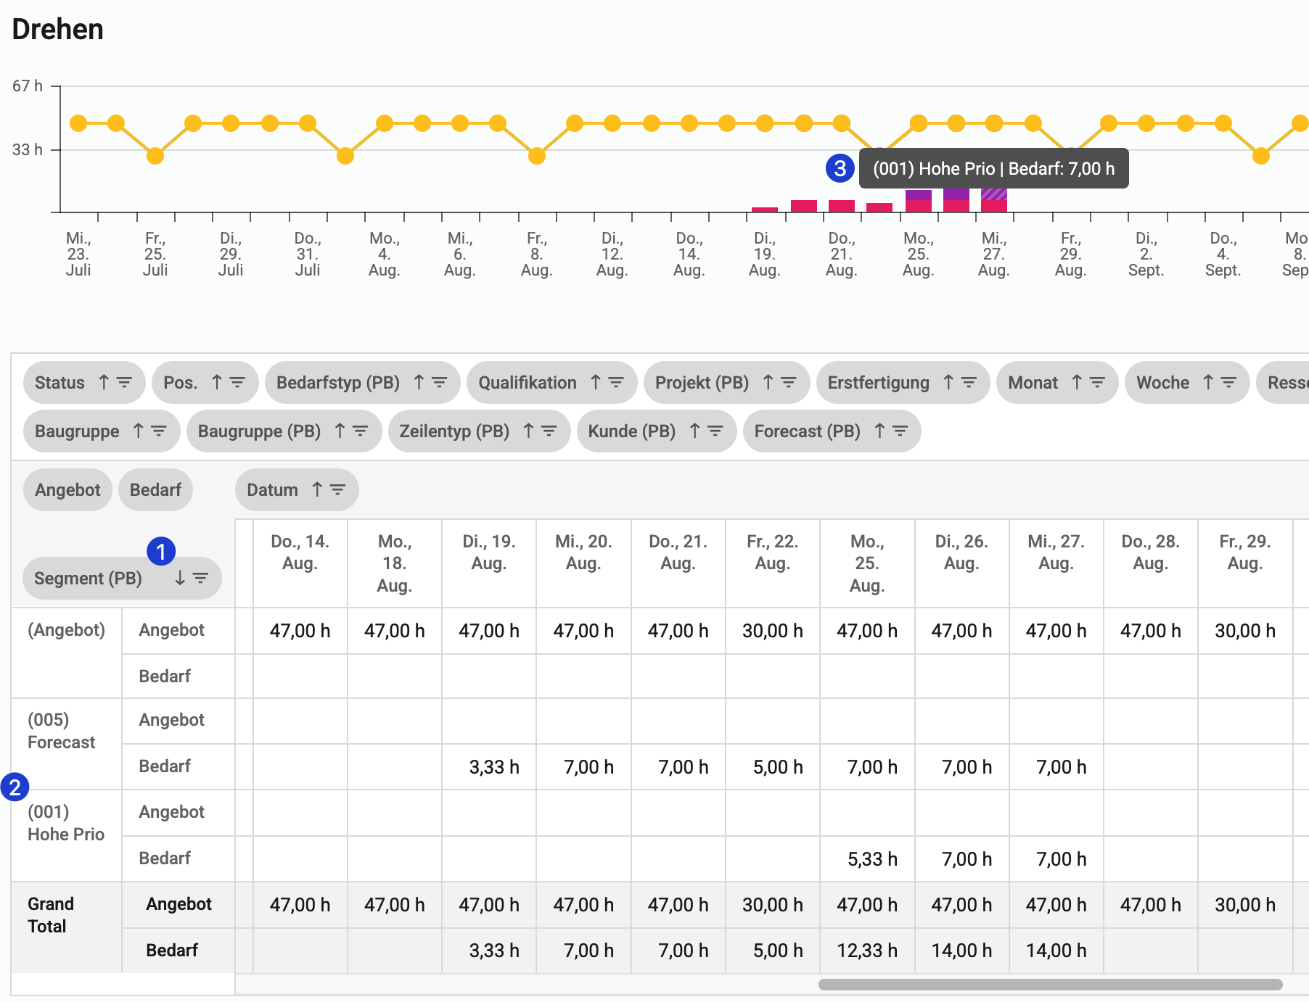Open filter dropdown on Segment (PB)
Screen dimensions: 1309x1002
click(201, 578)
